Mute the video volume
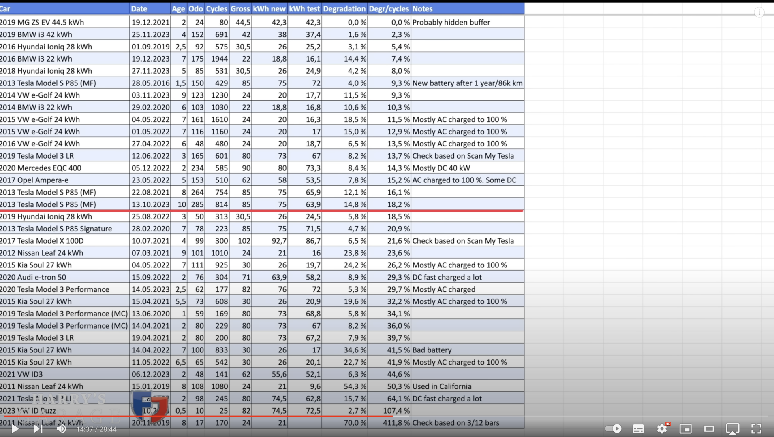774x437 pixels. click(61, 429)
